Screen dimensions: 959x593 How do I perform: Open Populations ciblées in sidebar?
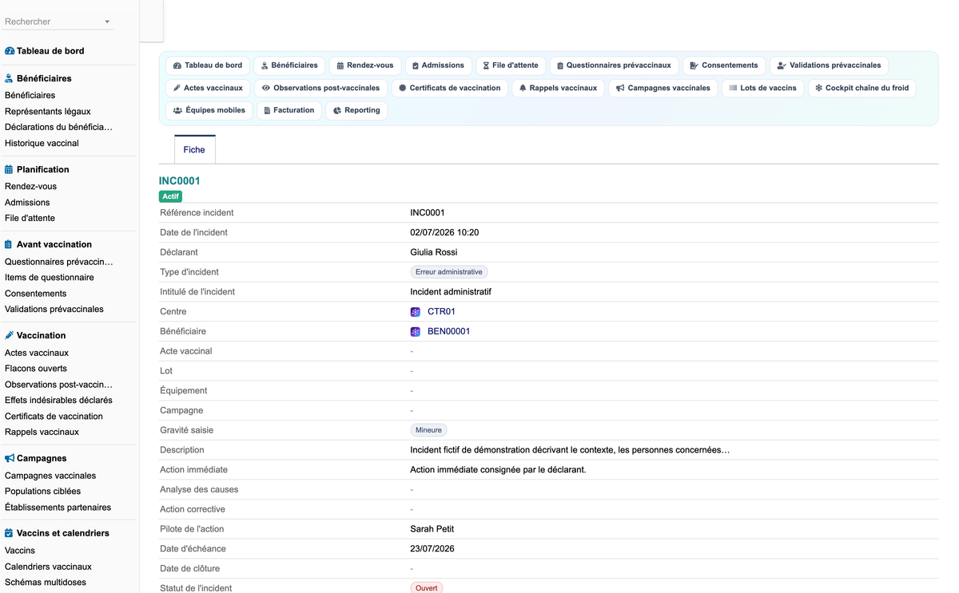42,492
